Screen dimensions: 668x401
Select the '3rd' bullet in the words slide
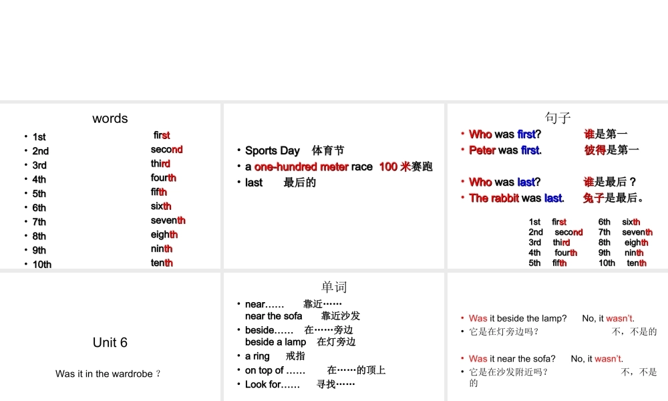(39, 165)
